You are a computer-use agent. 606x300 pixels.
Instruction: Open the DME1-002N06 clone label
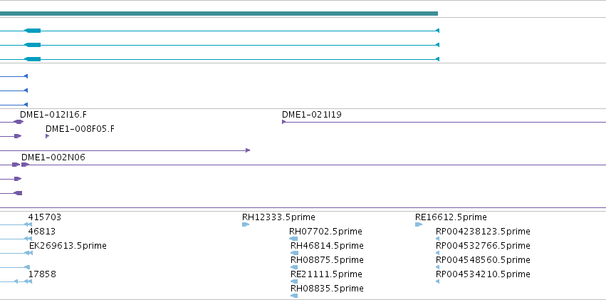tap(53, 157)
